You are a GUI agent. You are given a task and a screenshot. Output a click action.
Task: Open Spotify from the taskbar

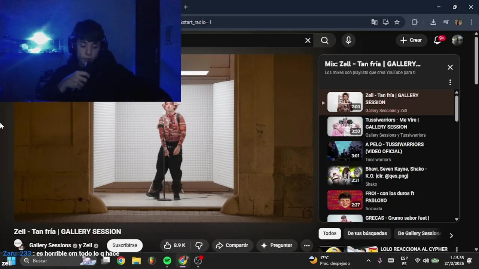167,261
